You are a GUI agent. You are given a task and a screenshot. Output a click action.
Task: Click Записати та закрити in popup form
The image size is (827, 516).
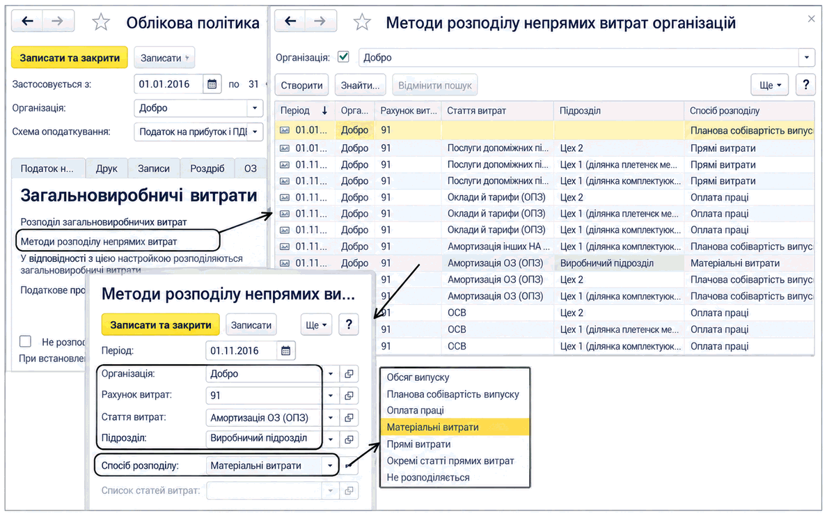coord(160,325)
